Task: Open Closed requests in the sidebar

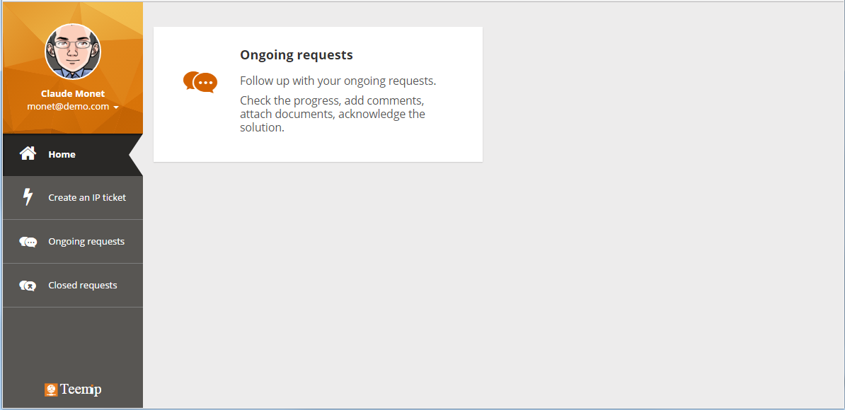Action: coord(83,286)
